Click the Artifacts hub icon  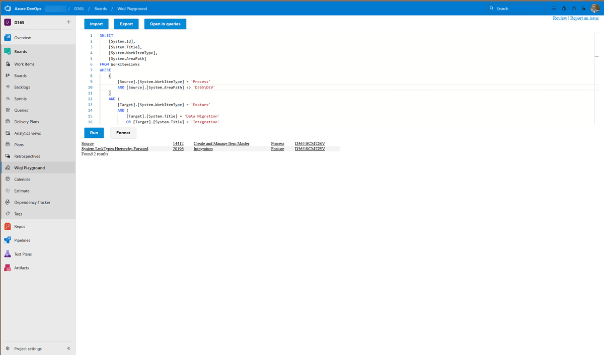click(x=8, y=268)
